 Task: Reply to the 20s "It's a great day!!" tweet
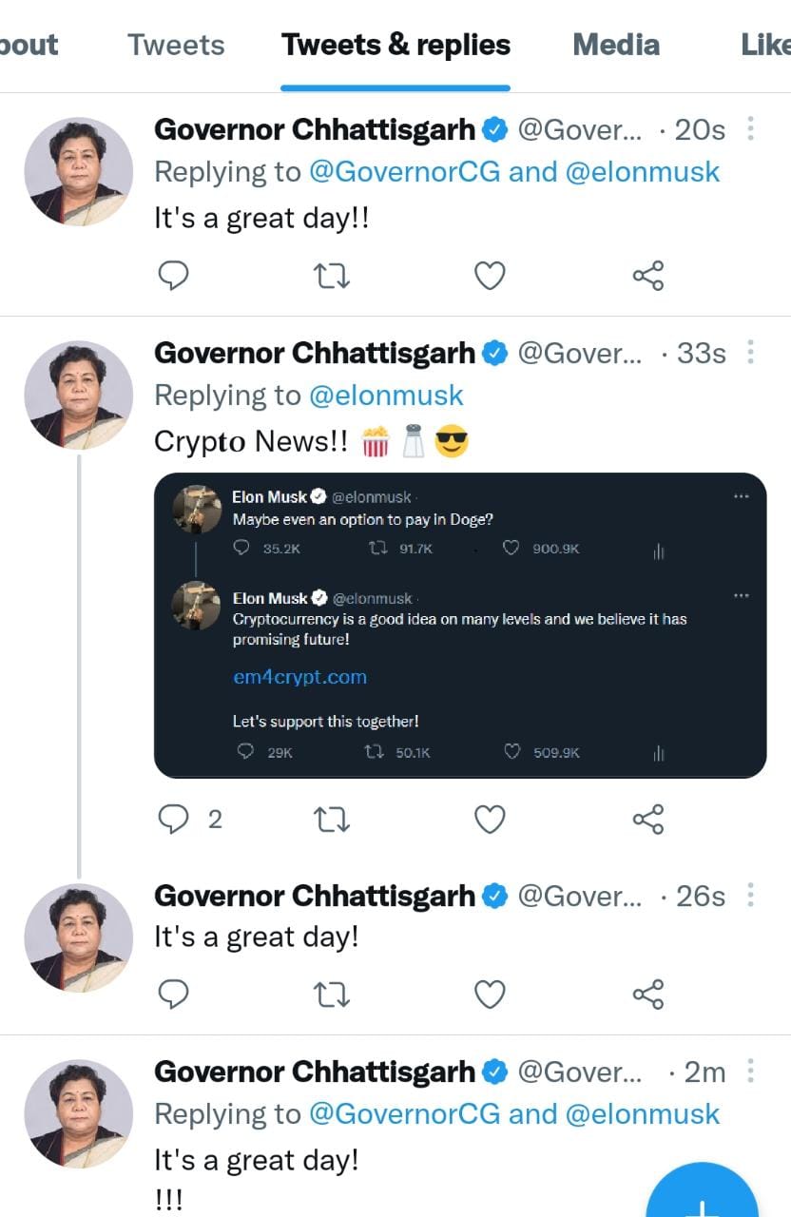coord(172,276)
